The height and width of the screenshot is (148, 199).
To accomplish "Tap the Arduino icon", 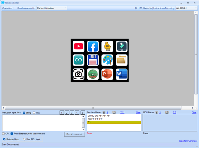I will 78,60.
